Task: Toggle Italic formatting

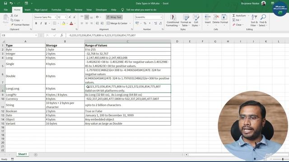Action: 41,23
